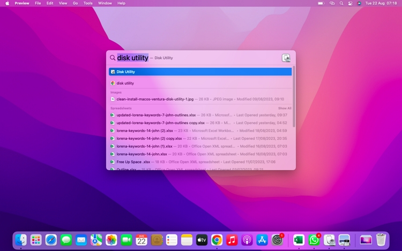This screenshot has width=402, height=251.
Task: Open Podcasts from the Dock
Action: [247, 240]
